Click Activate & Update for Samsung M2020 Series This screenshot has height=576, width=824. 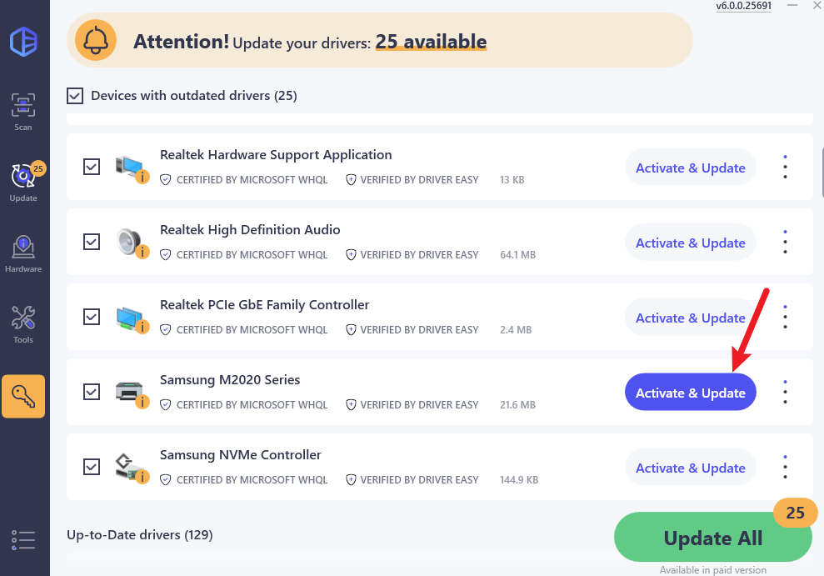click(690, 393)
